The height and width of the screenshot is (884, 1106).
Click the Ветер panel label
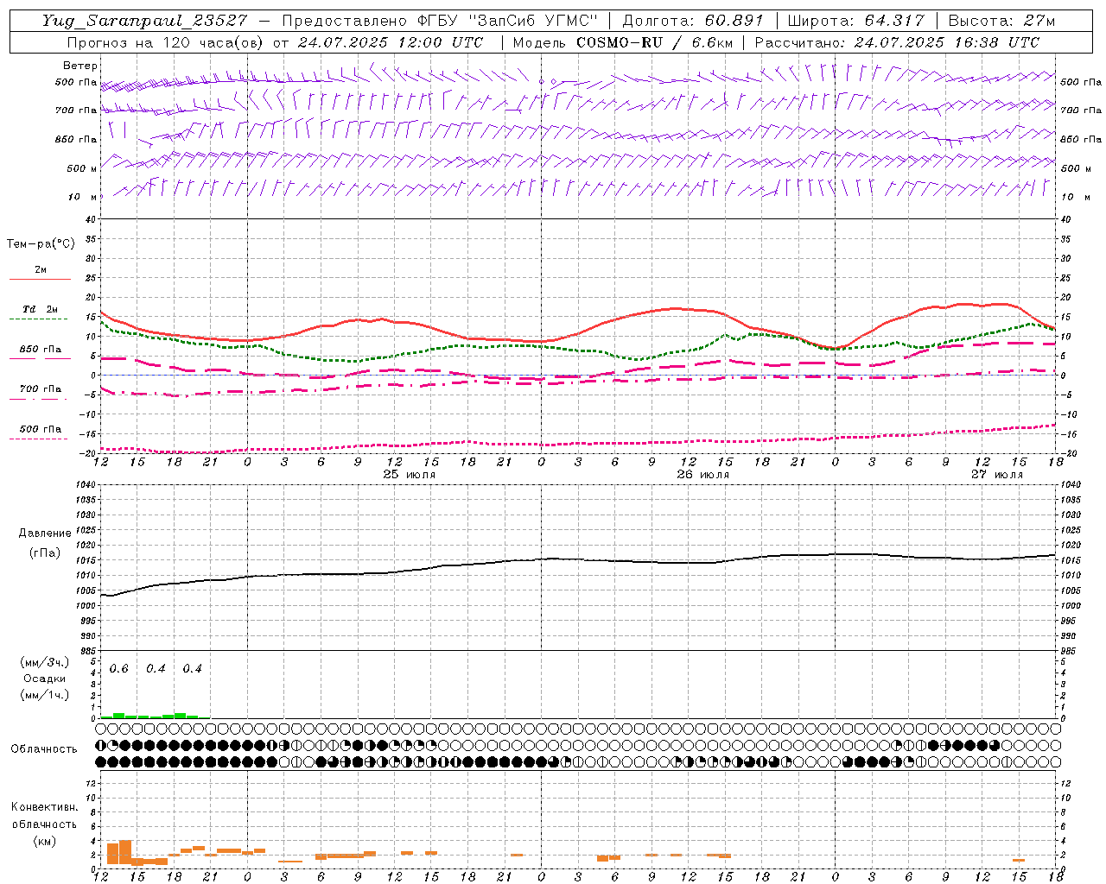[80, 66]
